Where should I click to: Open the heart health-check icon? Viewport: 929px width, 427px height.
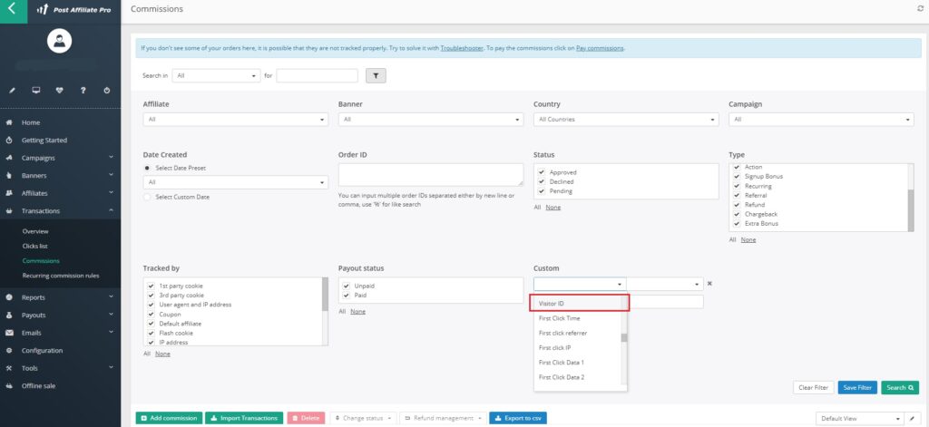pos(59,91)
